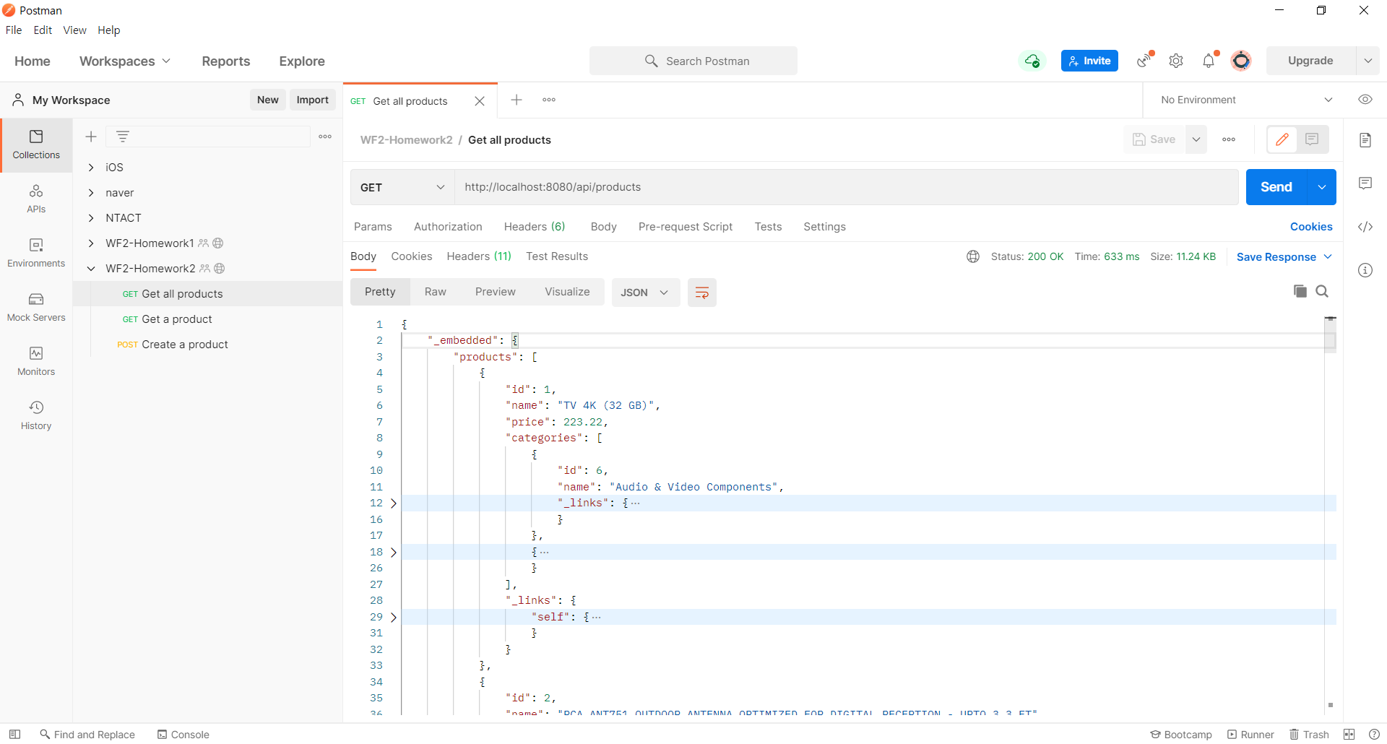
Task: Open the user avatar menu
Action: tap(1241, 61)
